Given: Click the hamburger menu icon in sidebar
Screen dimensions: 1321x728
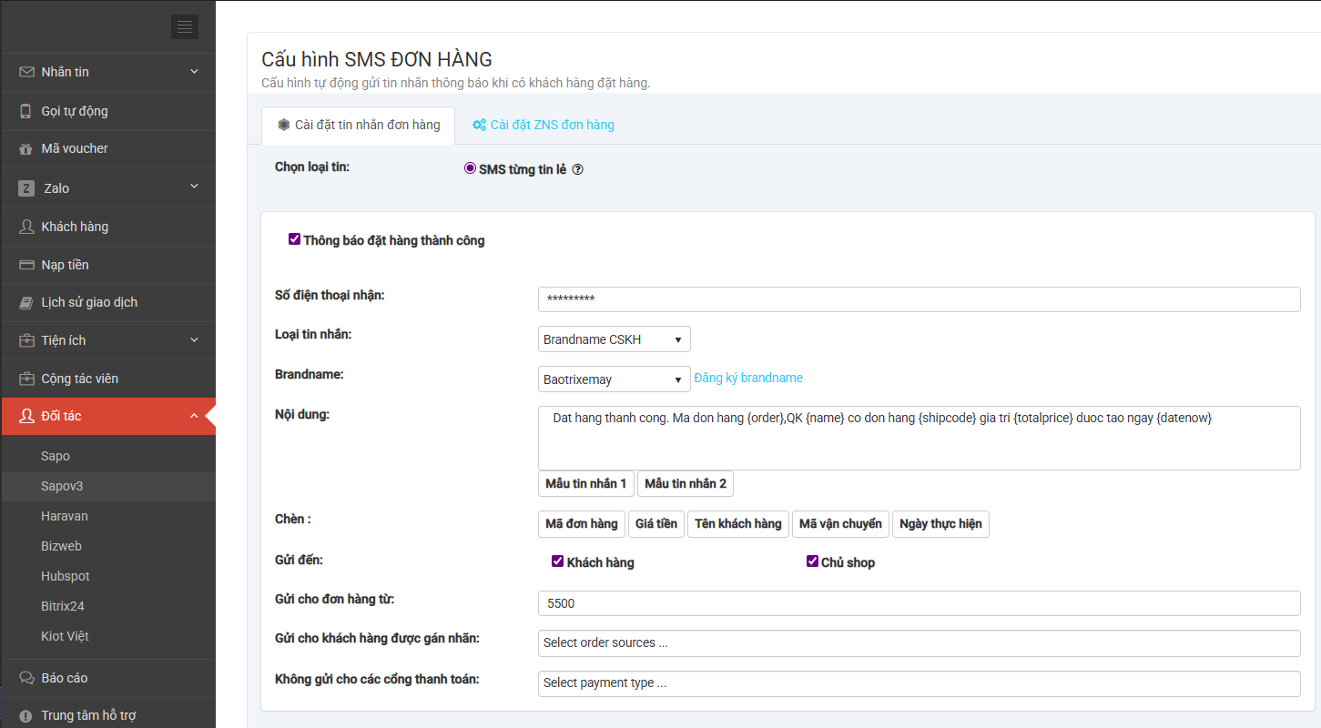Looking at the screenshot, I should (185, 27).
